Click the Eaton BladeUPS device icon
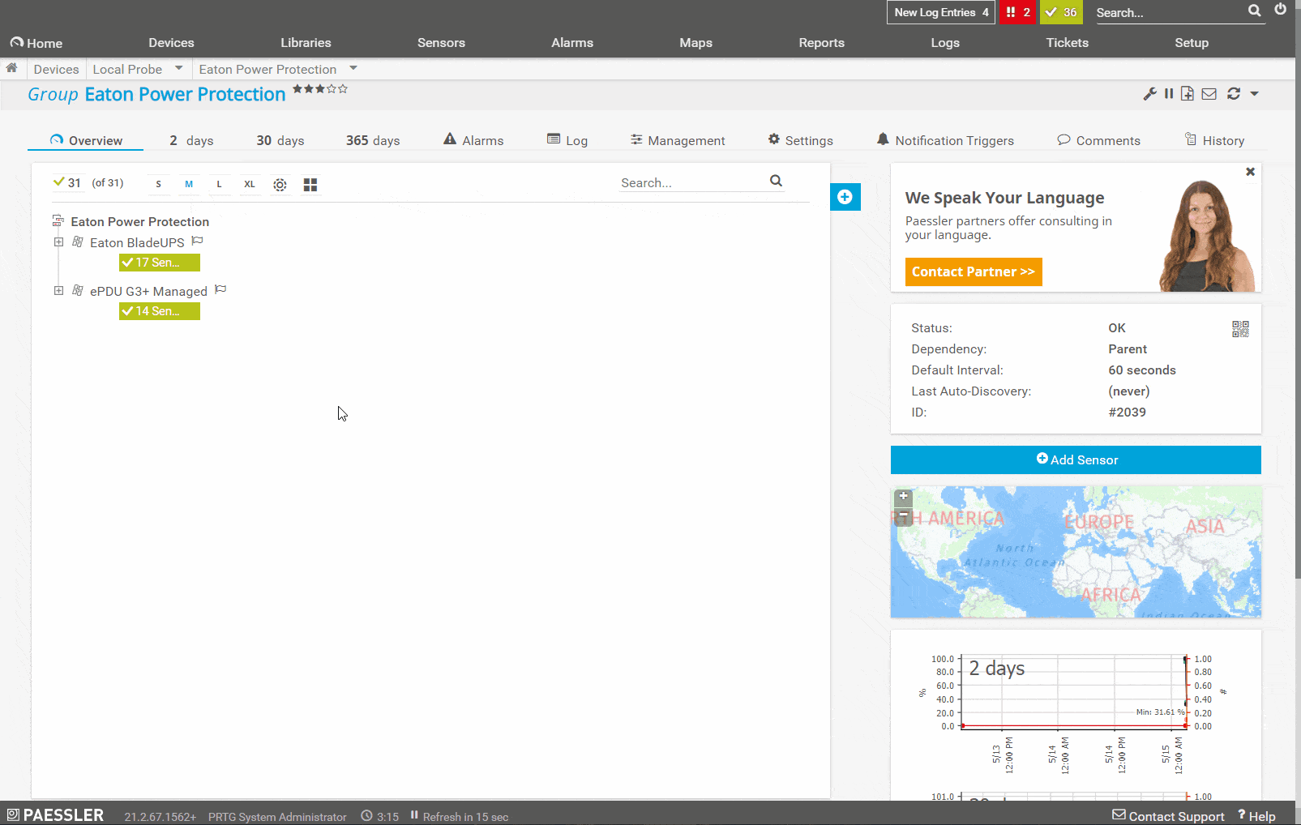The height and width of the screenshot is (825, 1301). coord(78,242)
